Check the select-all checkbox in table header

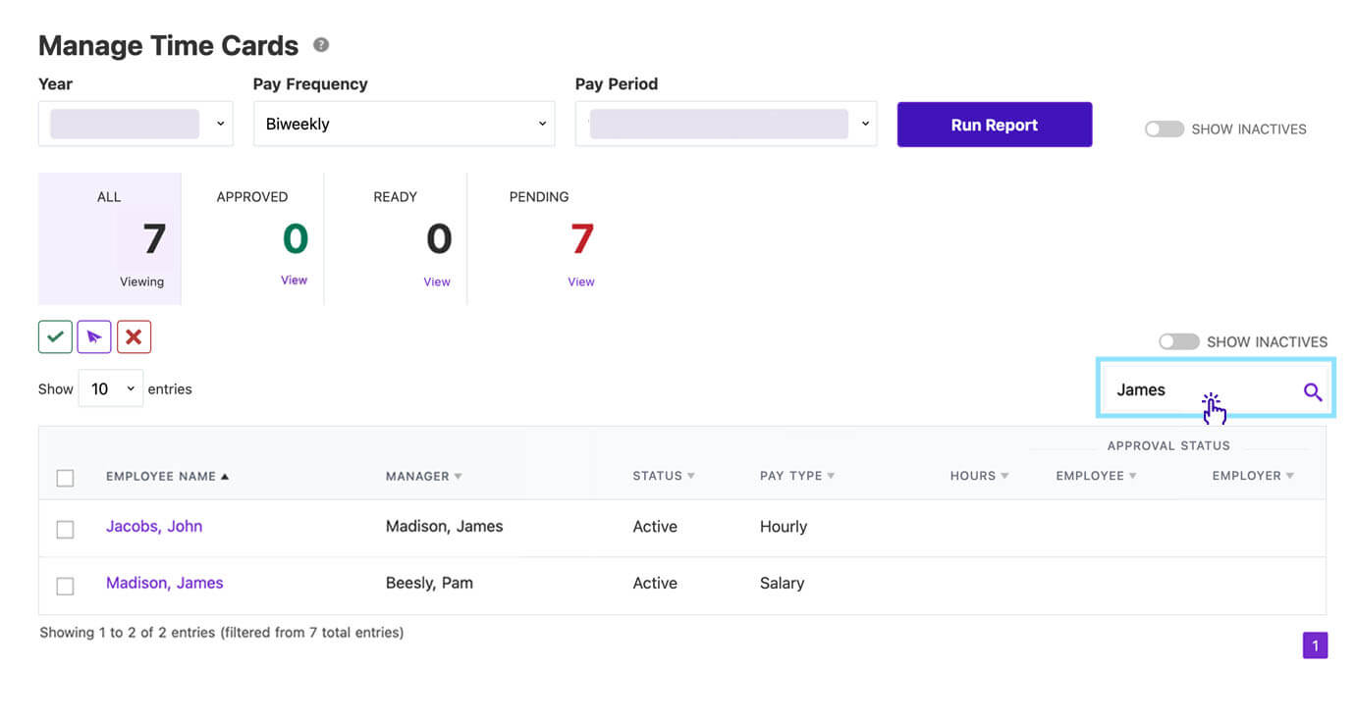tap(65, 478)
